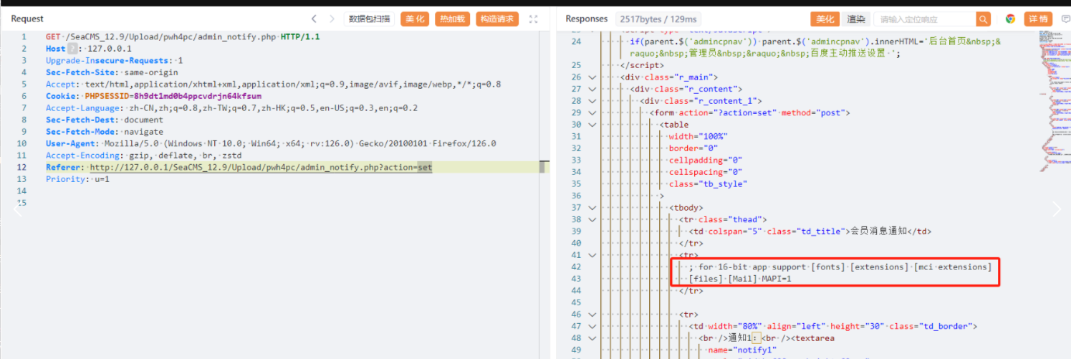Collapse the tr thead row at line 38

point(592,219)
